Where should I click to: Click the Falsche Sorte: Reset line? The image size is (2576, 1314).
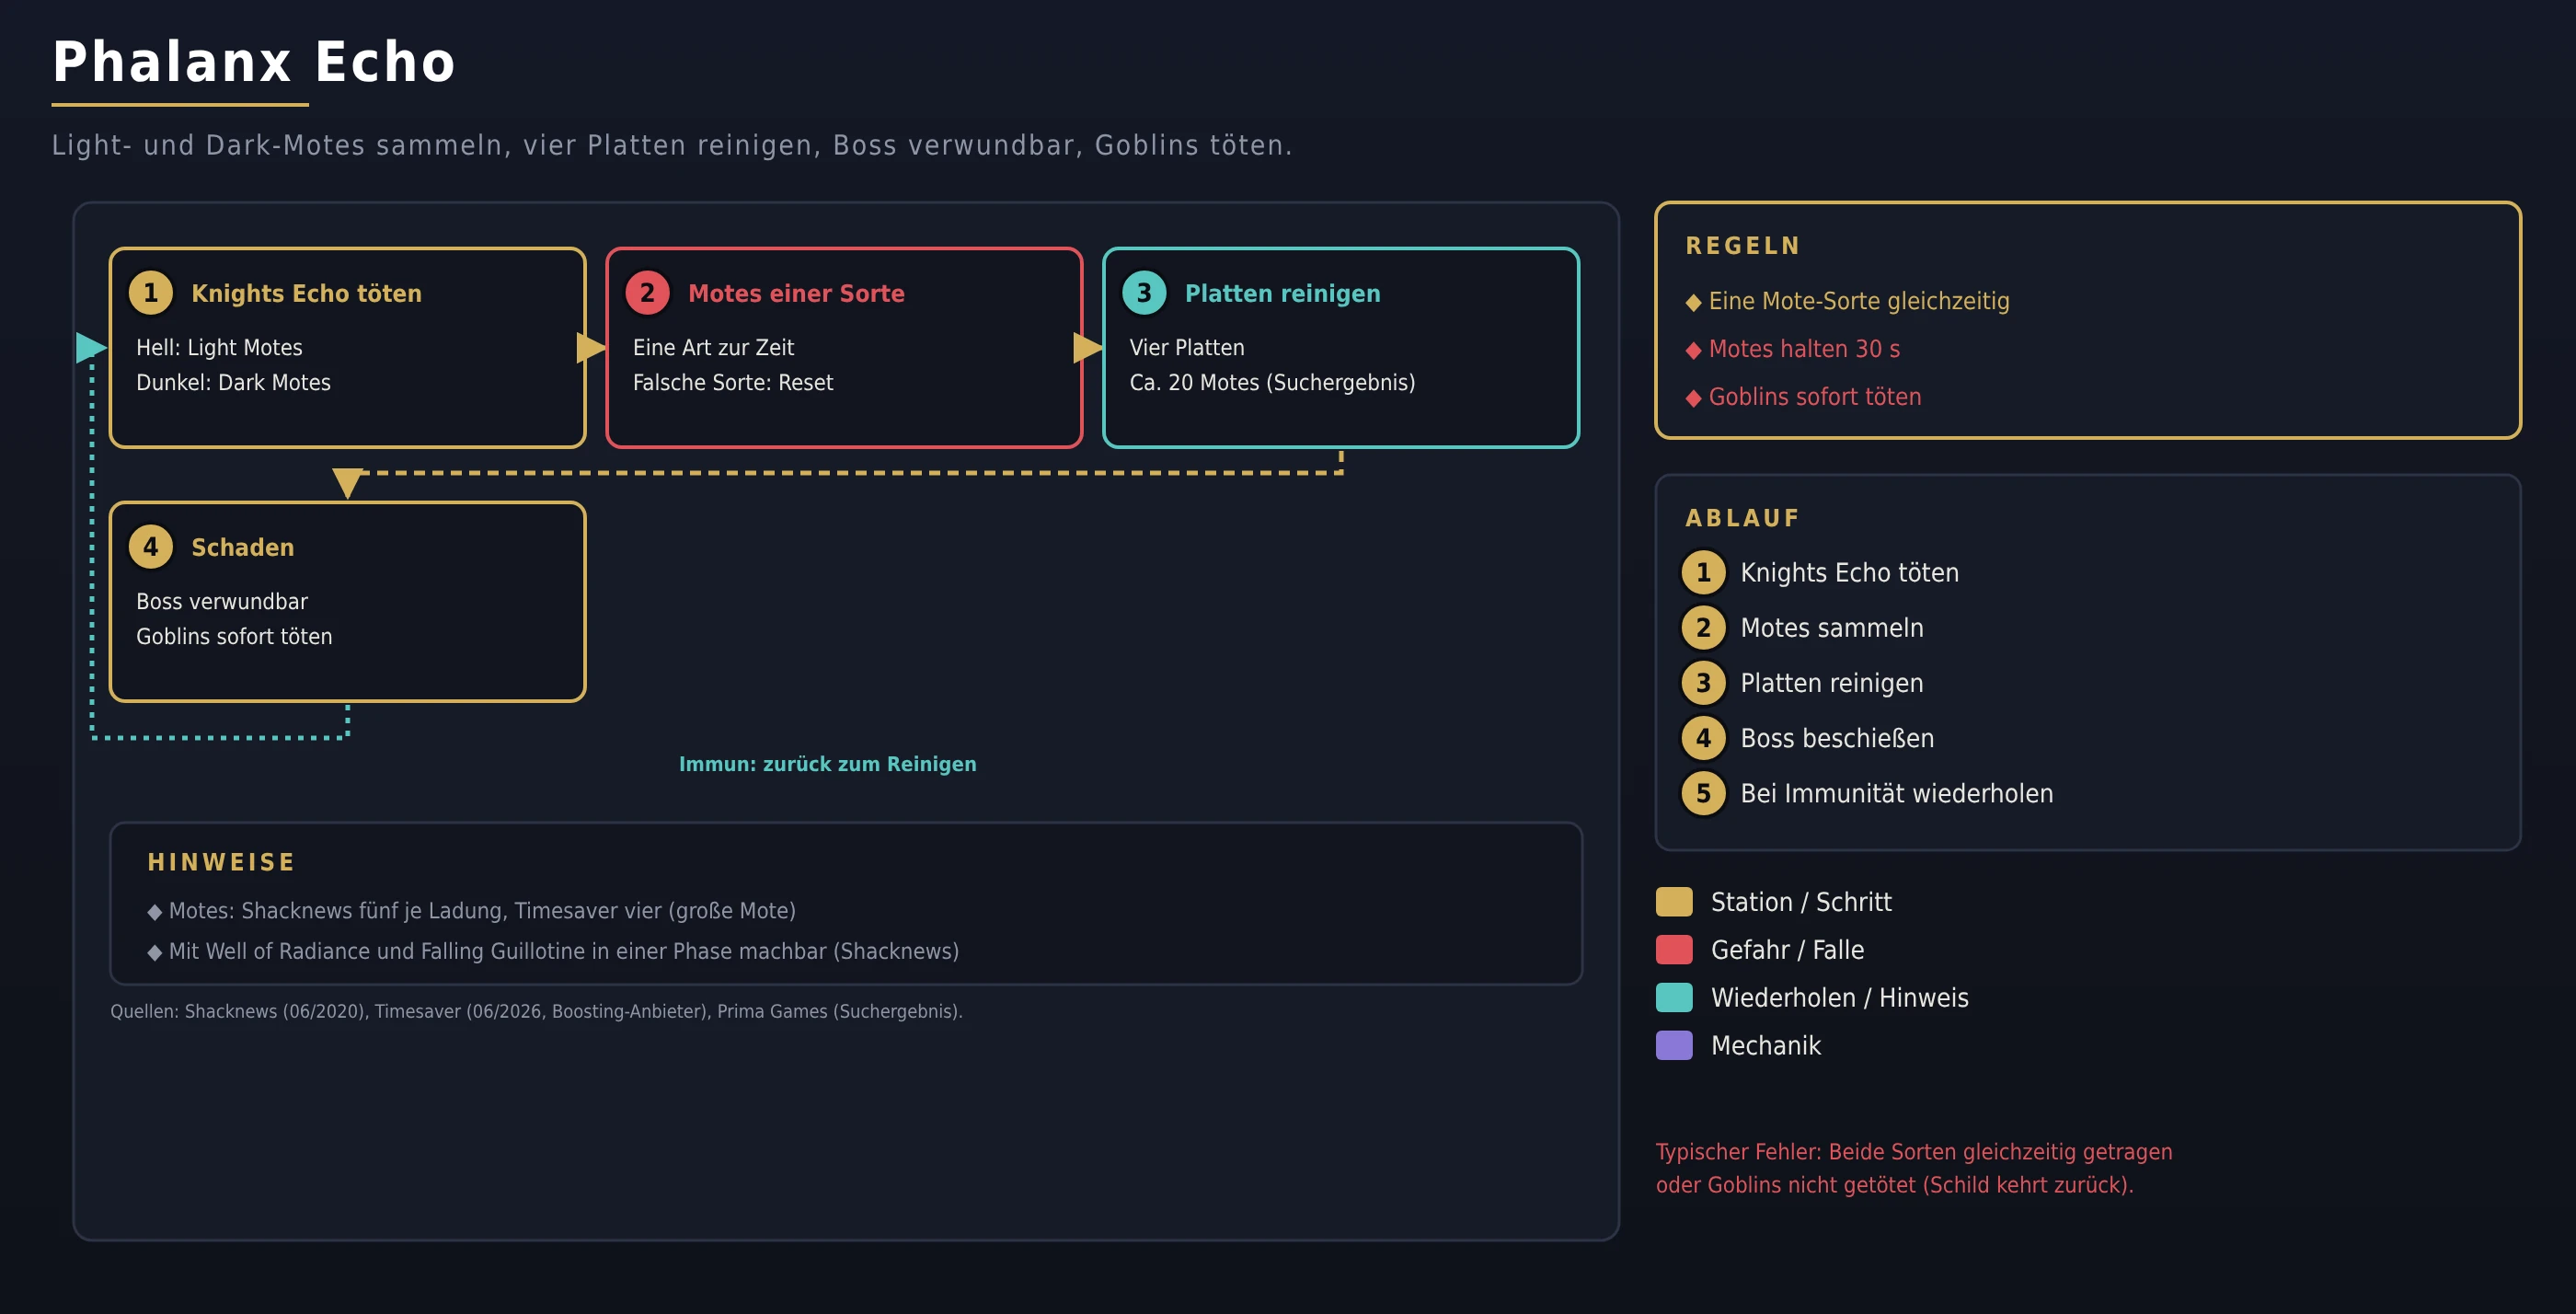[733, 383]
